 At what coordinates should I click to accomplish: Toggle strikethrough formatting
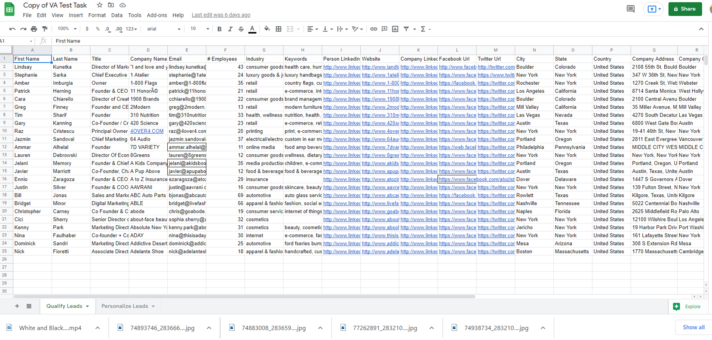pos(241,29)
